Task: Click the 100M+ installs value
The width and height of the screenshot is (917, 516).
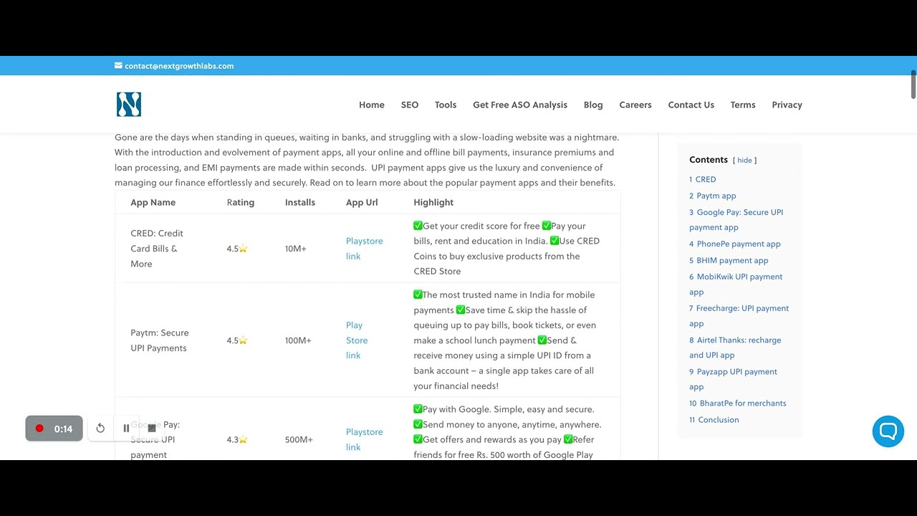Action: point(298,340)
